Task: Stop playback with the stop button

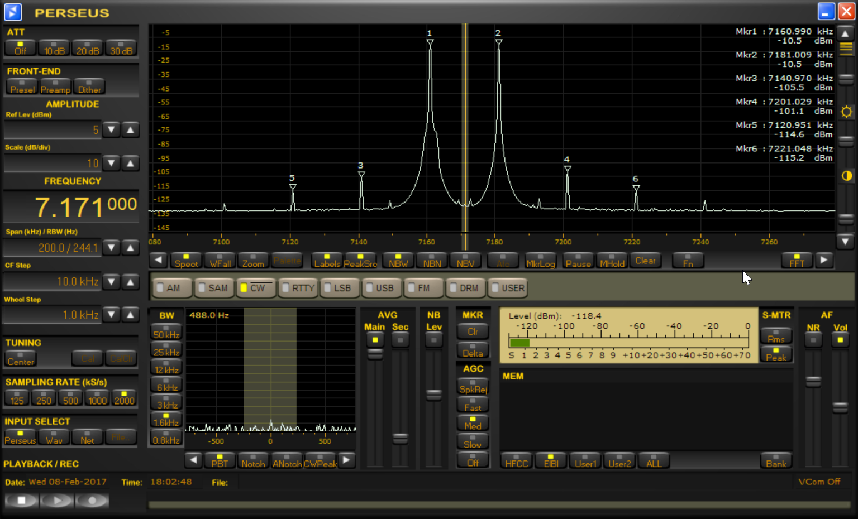Action: click(x=21, y=501)
